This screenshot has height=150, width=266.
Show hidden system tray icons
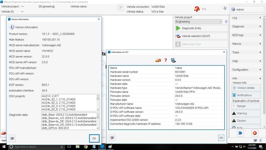click(232, 147)
